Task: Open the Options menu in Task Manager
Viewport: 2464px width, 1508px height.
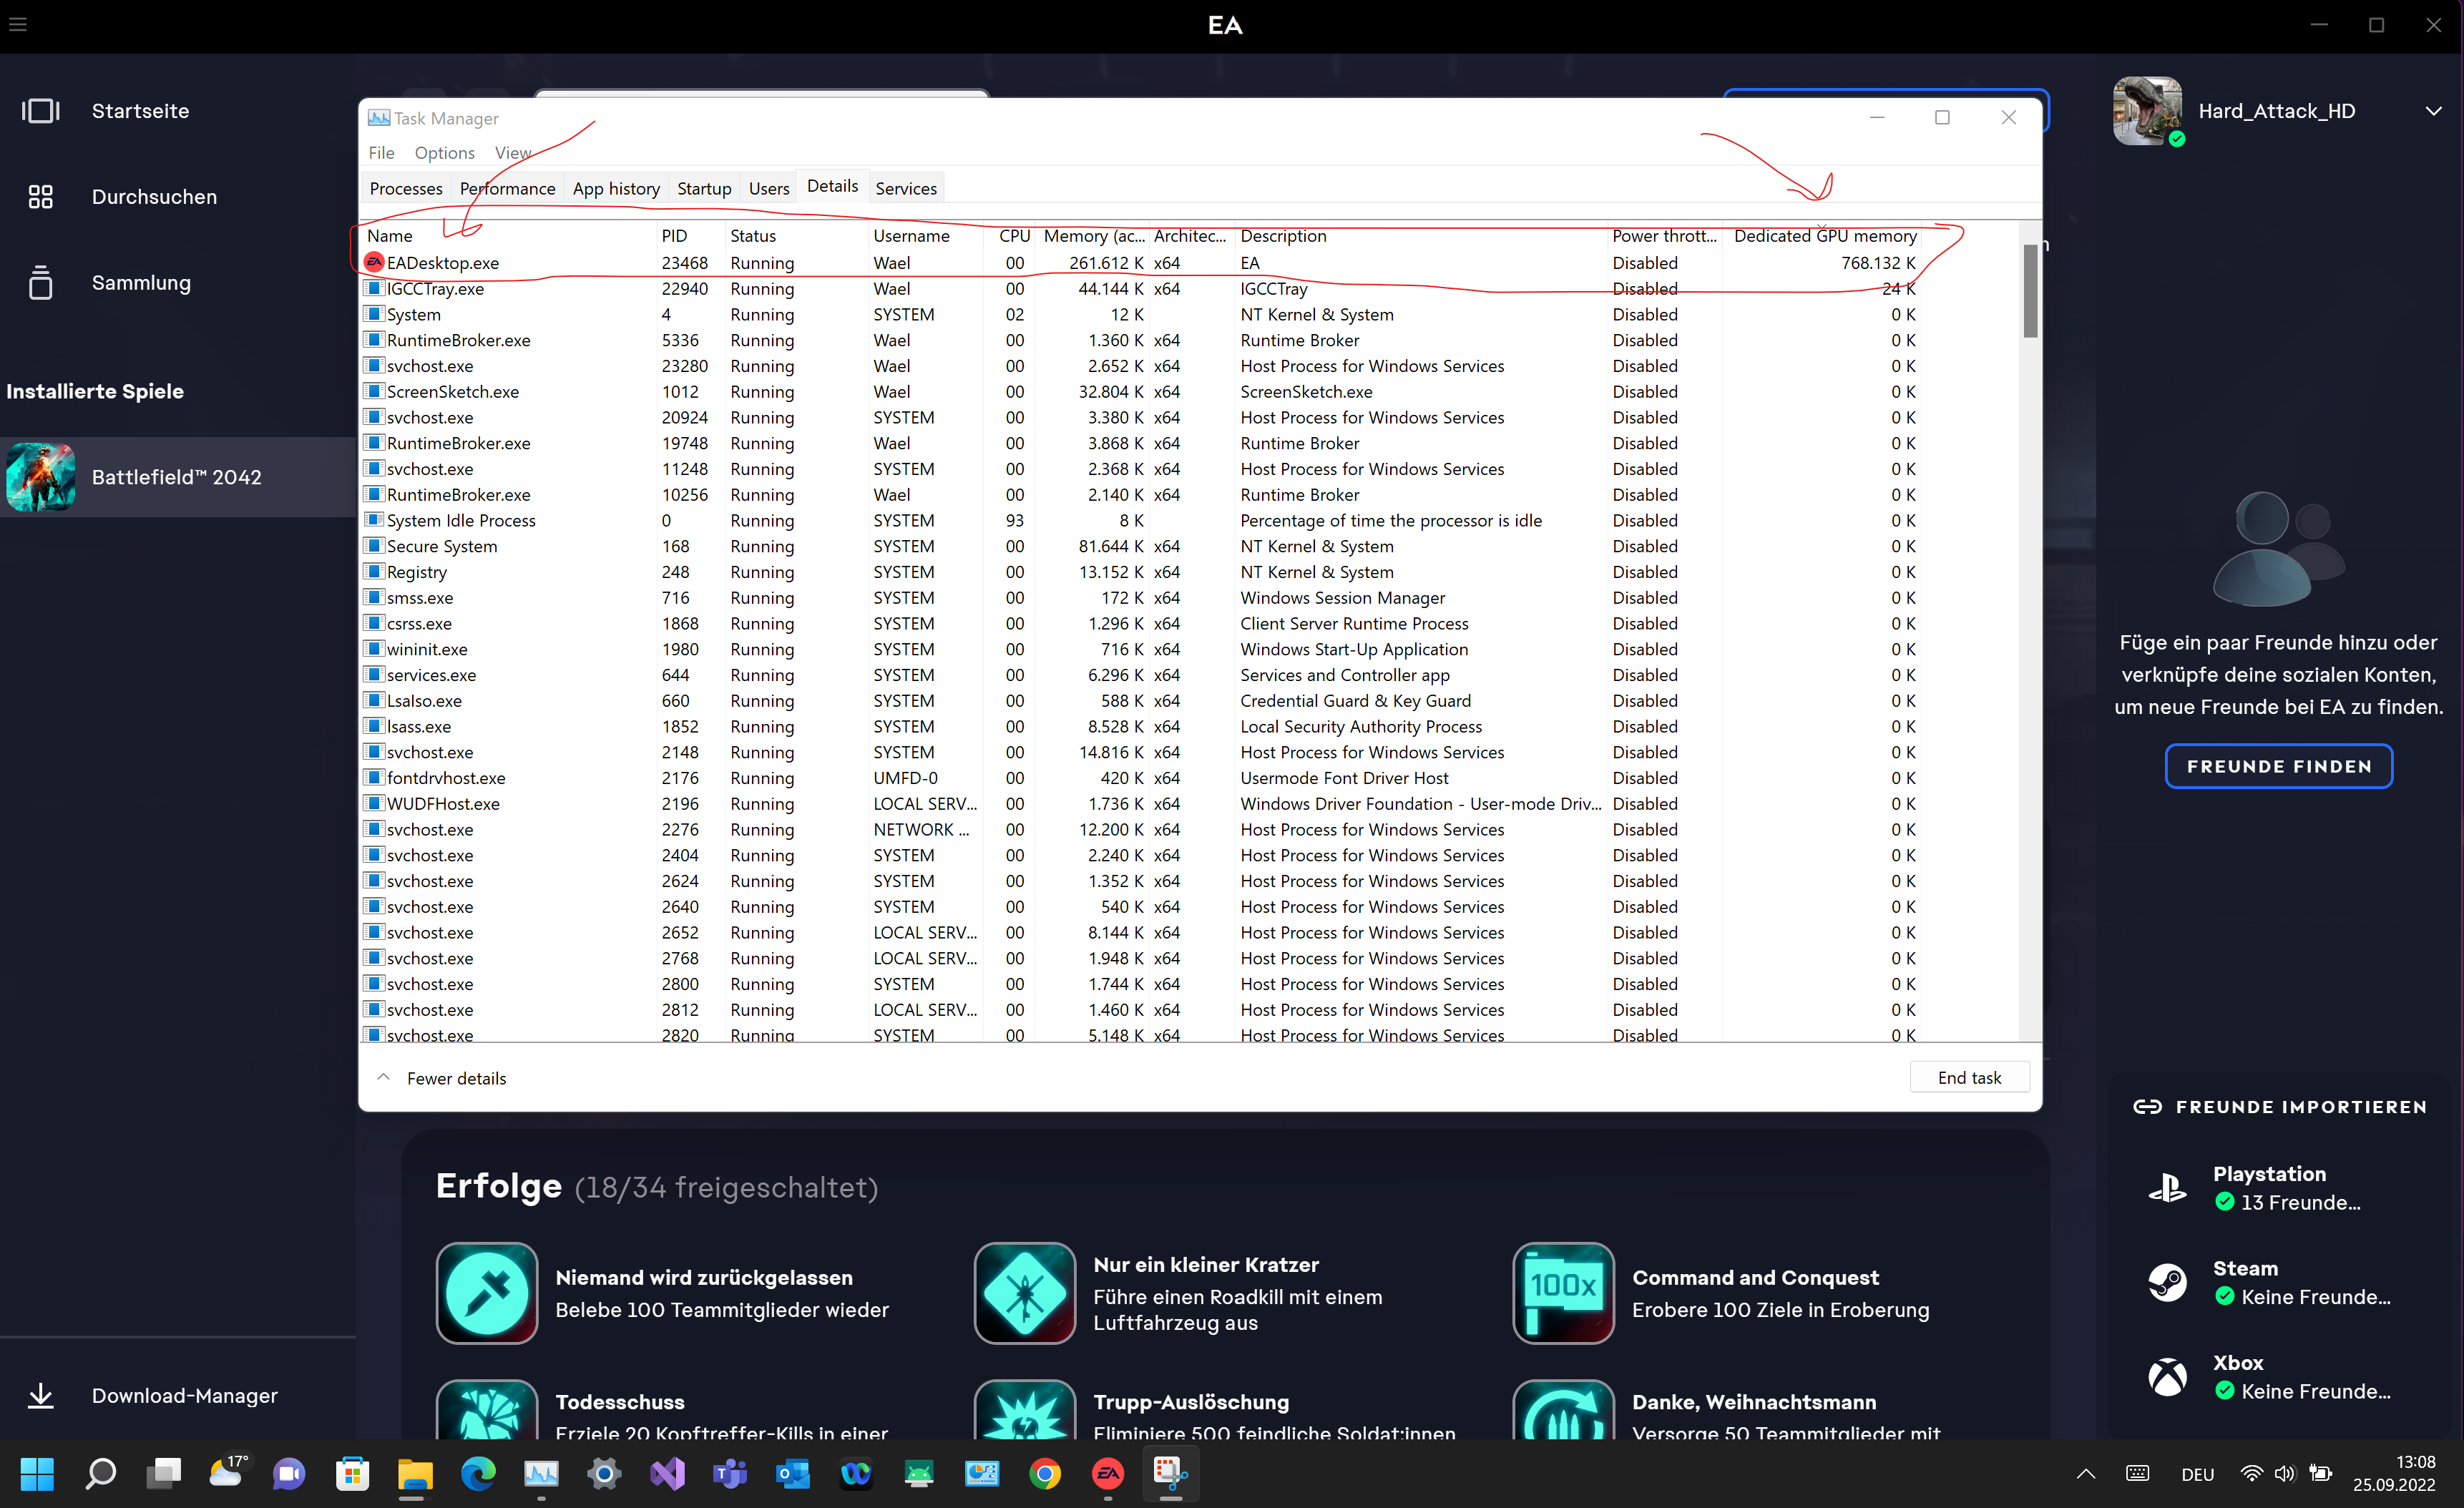Action: [x=444, y=152]
